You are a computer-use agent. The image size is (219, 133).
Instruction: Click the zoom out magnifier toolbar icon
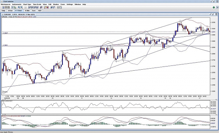(22, 7)
